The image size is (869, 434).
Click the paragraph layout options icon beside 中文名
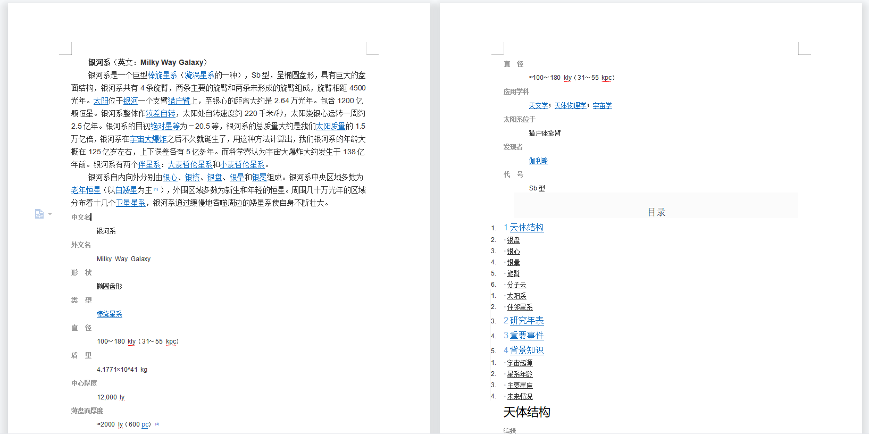pyautogui.click(x=39, y=214)
